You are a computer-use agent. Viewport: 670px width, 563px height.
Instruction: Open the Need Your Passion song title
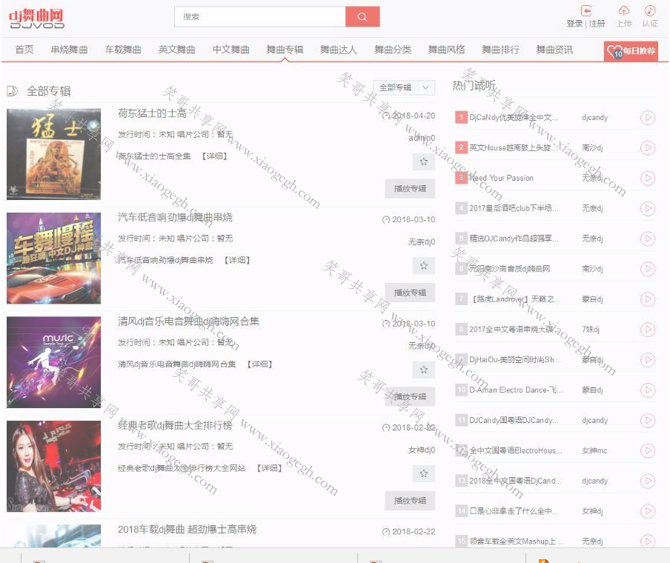pos(501,178)
